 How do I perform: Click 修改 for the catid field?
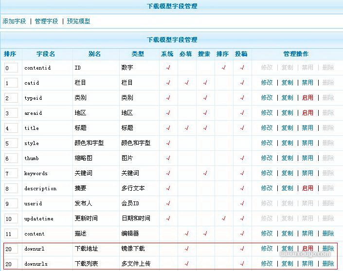(x=267, y=83)
